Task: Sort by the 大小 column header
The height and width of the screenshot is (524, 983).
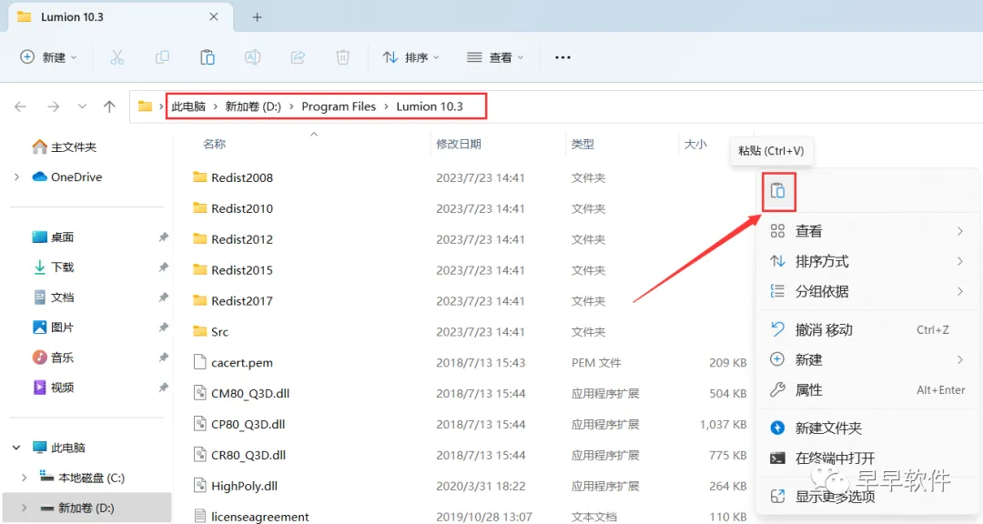Action: point(695,144)
